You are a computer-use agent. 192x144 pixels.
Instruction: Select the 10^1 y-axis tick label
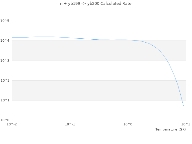click(5, 100)
